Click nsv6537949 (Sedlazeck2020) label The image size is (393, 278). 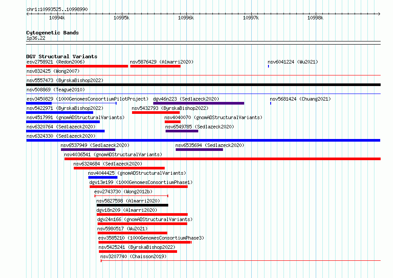[x=95, y=145]
